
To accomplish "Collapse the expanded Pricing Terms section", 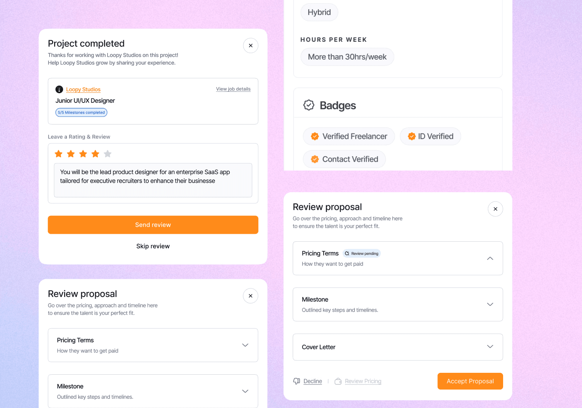I will coord(490,258).
